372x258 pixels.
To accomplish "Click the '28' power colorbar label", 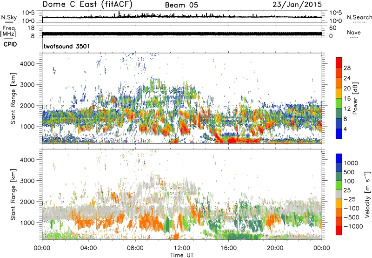I will tap(347, 68).
